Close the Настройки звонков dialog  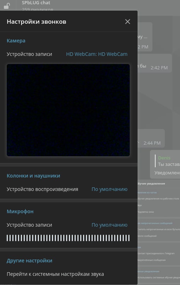point(128,22)
